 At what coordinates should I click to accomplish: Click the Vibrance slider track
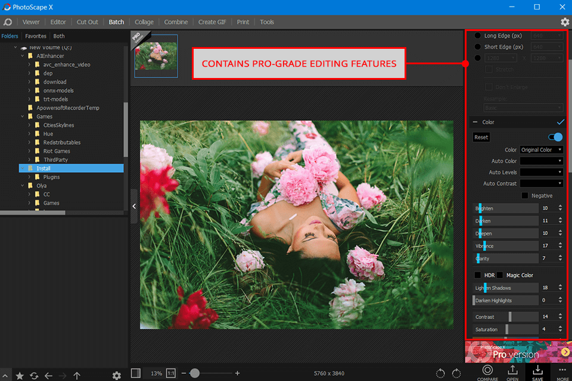pyautogui.click(x=505, y=245)
